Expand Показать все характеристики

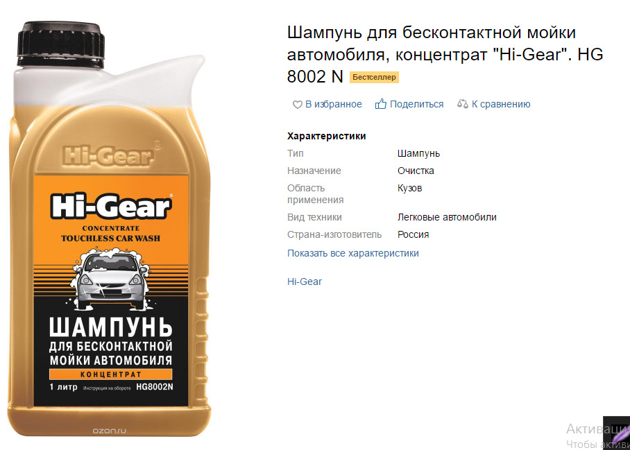352,253
